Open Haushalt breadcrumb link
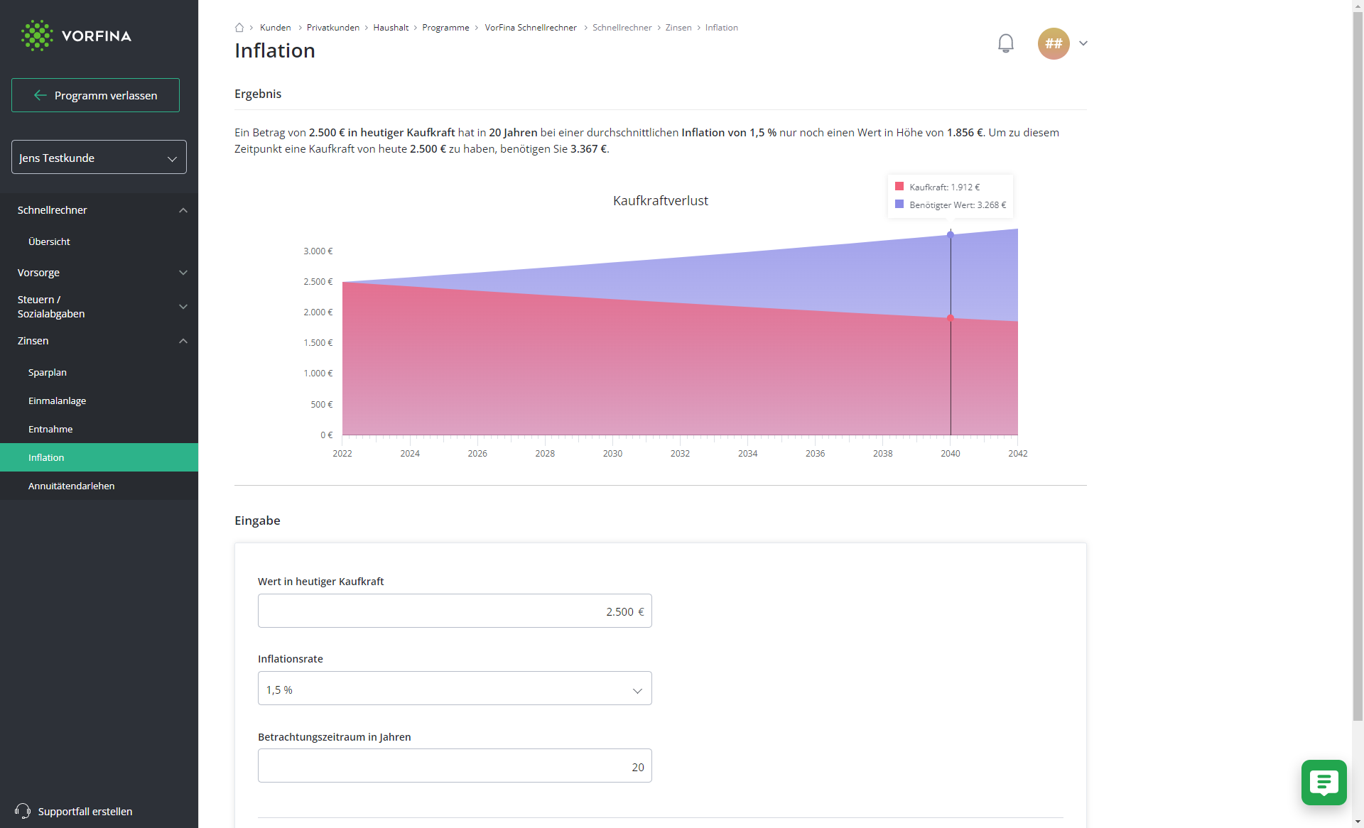 [x=391, y=28]
